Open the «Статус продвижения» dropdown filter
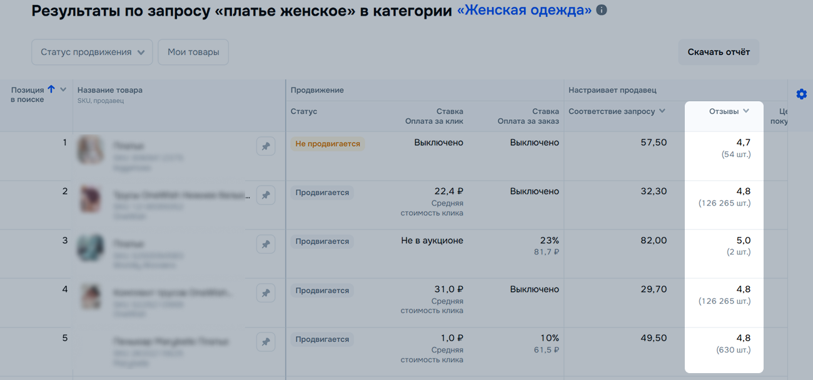Viewport: 813px width, 380px height. [x=92, y=52]
